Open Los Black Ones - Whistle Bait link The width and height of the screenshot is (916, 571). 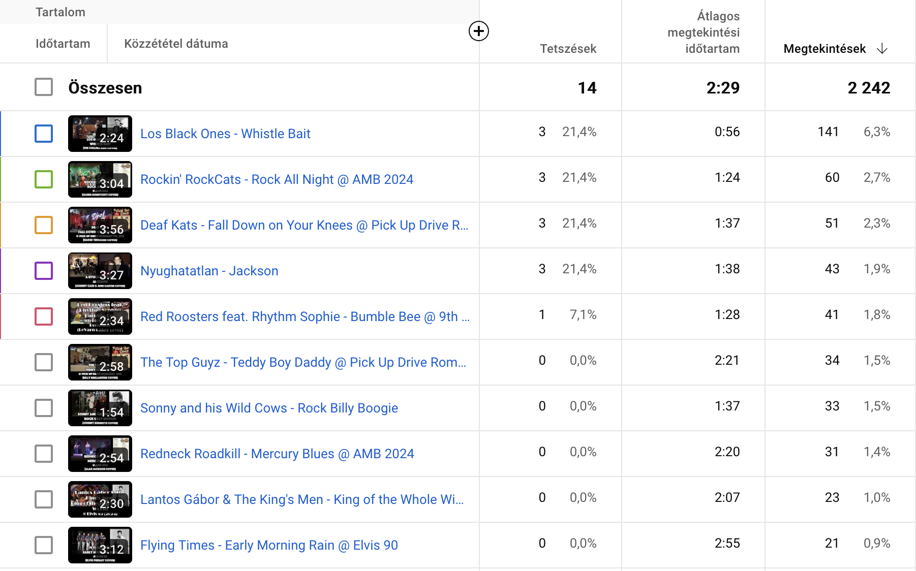[x=225, y=134]
